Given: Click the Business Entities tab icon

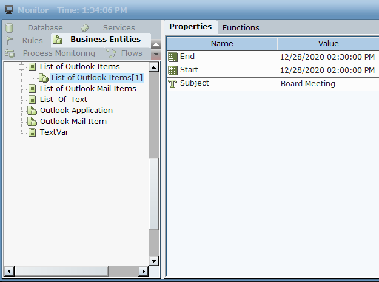Looking at the screenshot, I should (x=58, y=40).
